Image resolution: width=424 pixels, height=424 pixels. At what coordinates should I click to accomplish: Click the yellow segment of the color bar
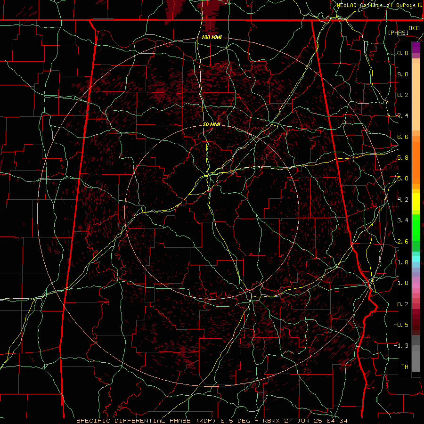click(x=416, y=202)
